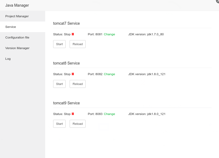Image resolution: width=219 pixels, height=158 pixels.
Task: Reload the tomcat8 service
Action: (78, 84)
